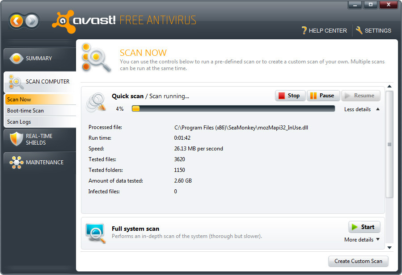
Task: Open the Settings link
Action: 373,30
